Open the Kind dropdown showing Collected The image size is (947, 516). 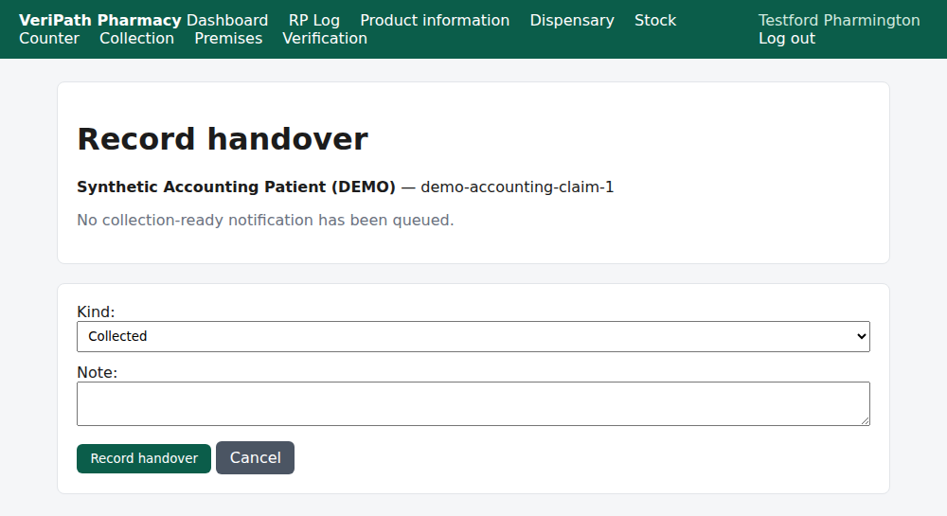[x=473, y=336]
